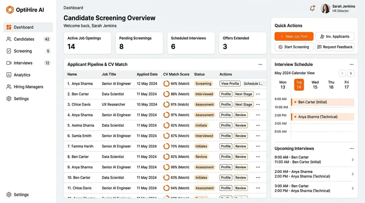Click Pending Screenings card
This screenshot has height=203, width=365.
[139, 43]
